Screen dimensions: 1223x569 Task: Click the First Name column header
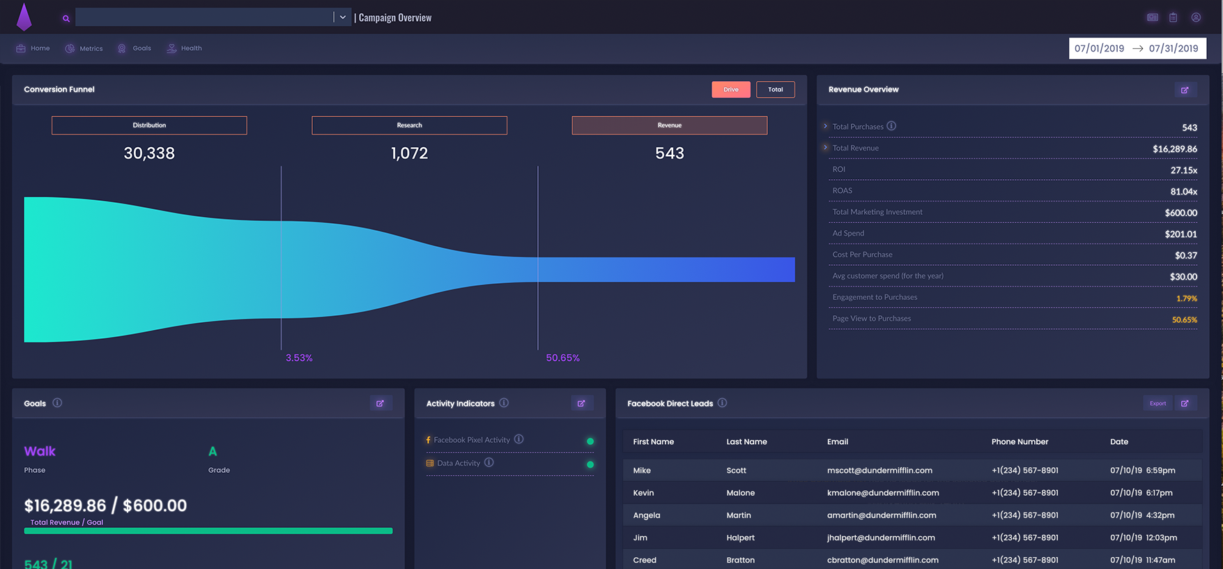pos(654,441)
